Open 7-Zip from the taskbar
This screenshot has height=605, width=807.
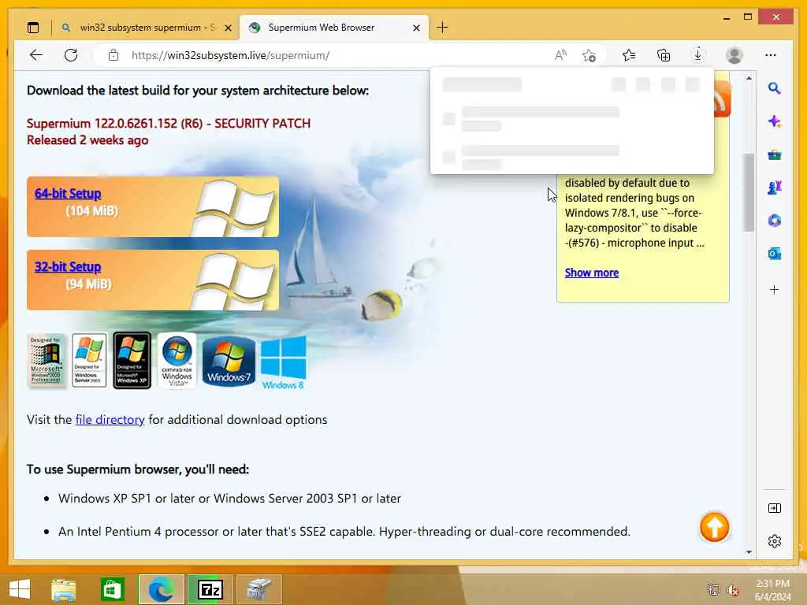click(210, 589)
